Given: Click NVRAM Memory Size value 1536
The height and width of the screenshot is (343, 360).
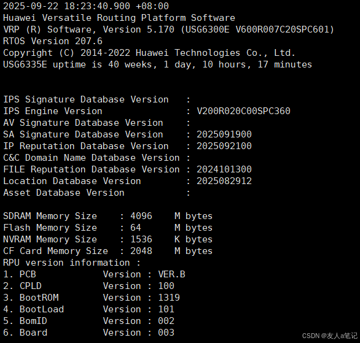Looking at the screenshot, I should (x=141, y=239).
